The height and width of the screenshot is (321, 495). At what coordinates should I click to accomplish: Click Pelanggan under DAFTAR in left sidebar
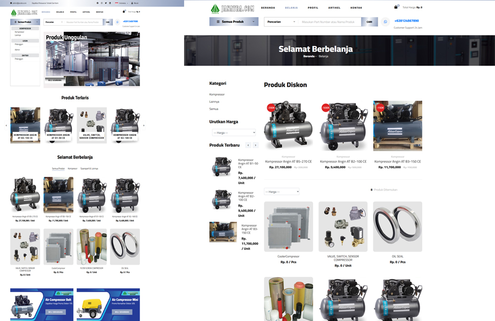click(x=19, y=59)
